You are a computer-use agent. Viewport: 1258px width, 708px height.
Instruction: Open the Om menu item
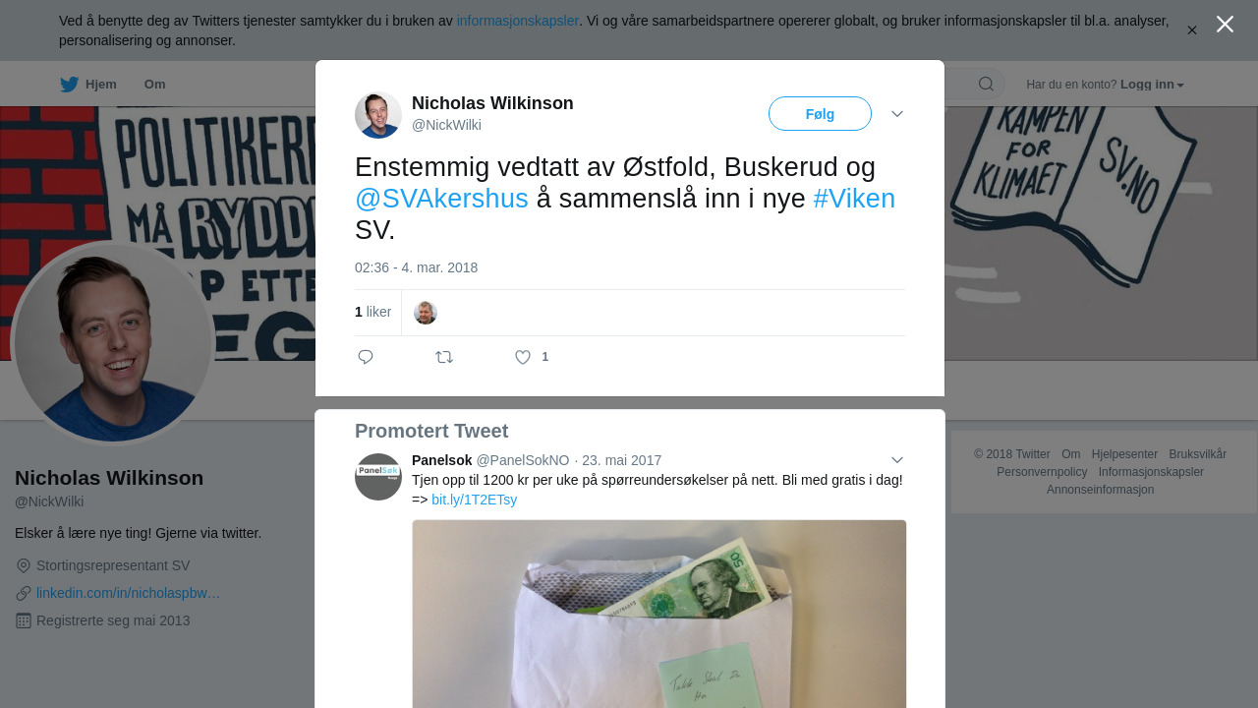point(154,85)
